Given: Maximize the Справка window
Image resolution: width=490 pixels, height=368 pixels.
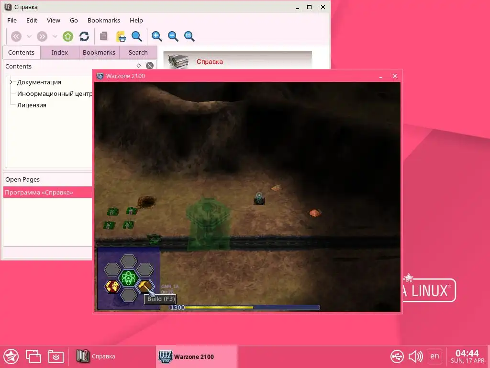Looking at the screenshot, I should tap(310, 7).
